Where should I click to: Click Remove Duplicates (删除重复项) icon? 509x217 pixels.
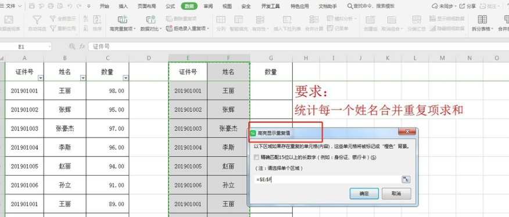pos(169,19)
